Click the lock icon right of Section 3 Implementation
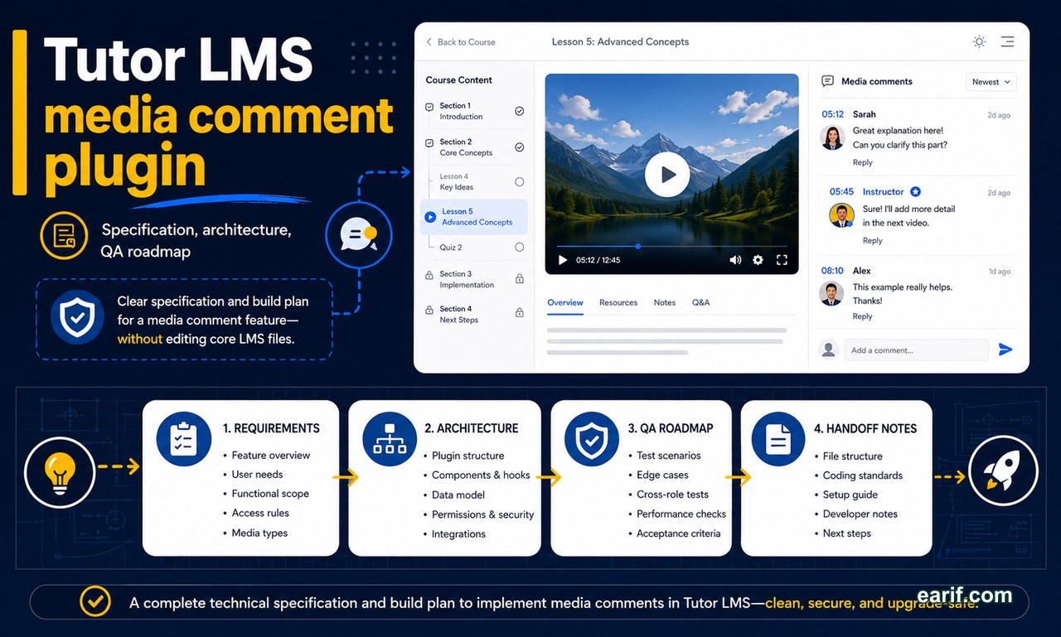The width and height of the screenshot is (1061, 637). pyautogui.click(x=520, y=279)
